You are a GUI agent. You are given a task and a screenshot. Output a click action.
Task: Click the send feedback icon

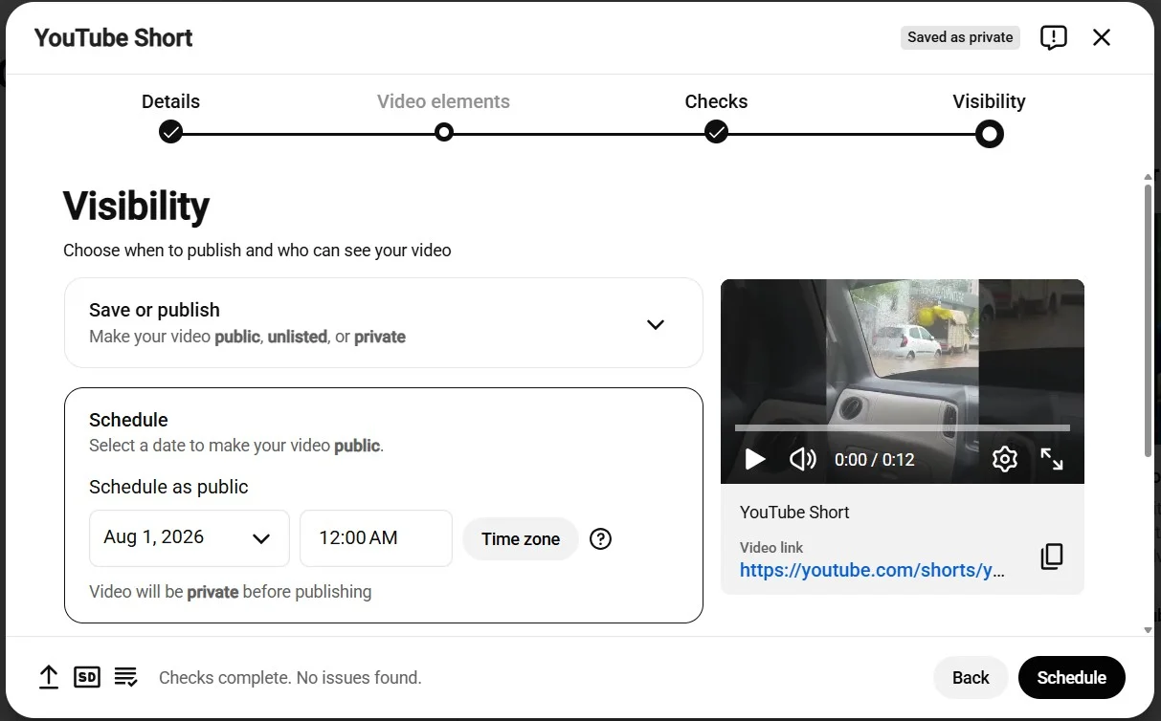[x=1053, y=37]
